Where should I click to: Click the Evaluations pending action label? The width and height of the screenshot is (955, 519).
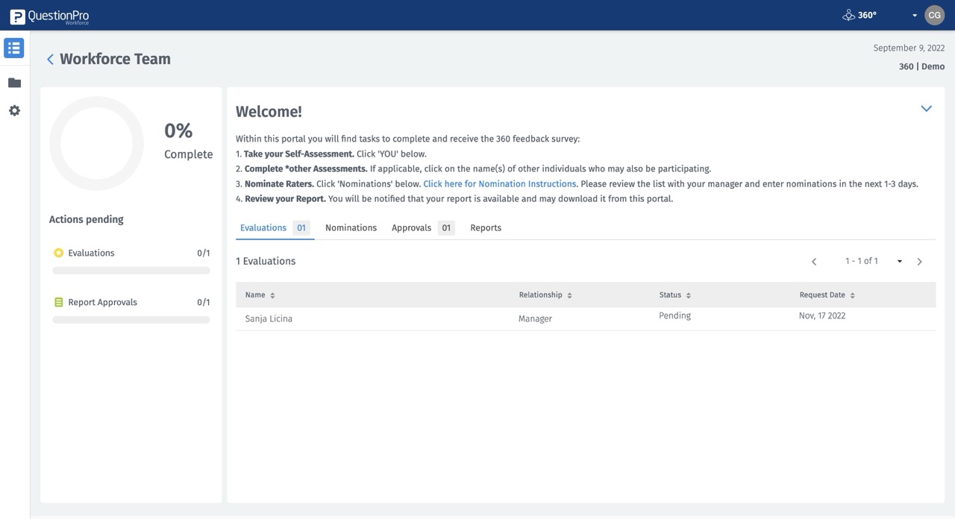coord(91,253)
